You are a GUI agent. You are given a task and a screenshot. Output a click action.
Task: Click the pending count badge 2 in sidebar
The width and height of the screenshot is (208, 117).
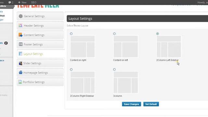coord(6,43)
